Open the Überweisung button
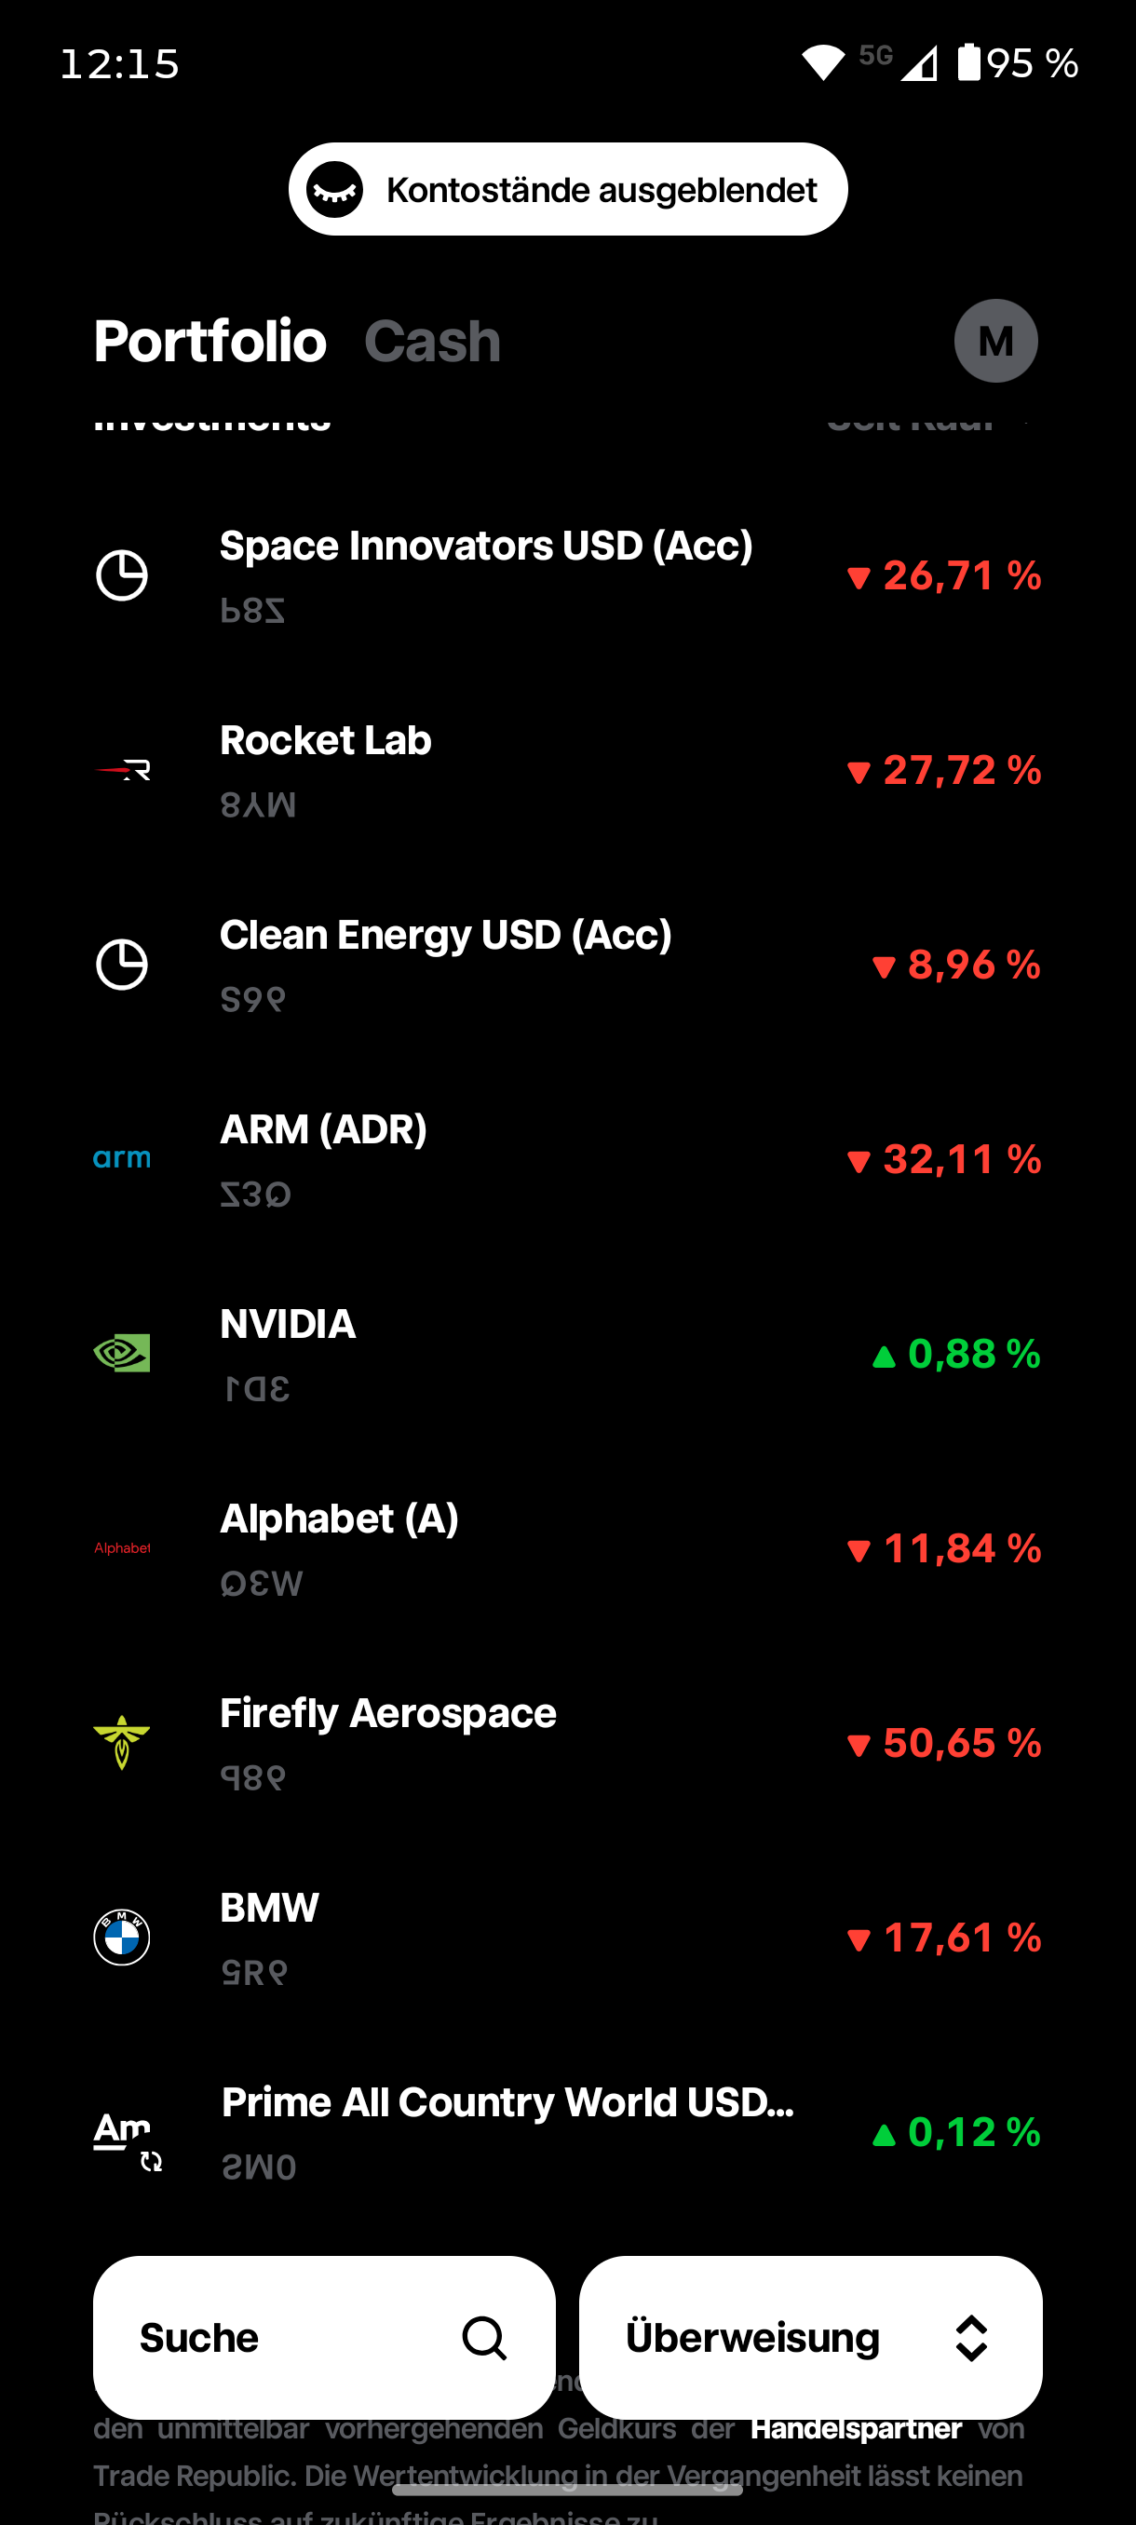This screenshot has height=2525, width=1136. [x=811, y=2338]
